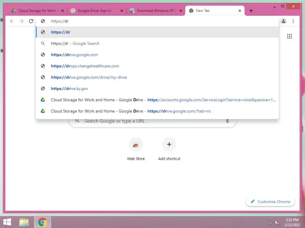
Task: Open a new tab with plus button
Action: (x=251, y=11)
